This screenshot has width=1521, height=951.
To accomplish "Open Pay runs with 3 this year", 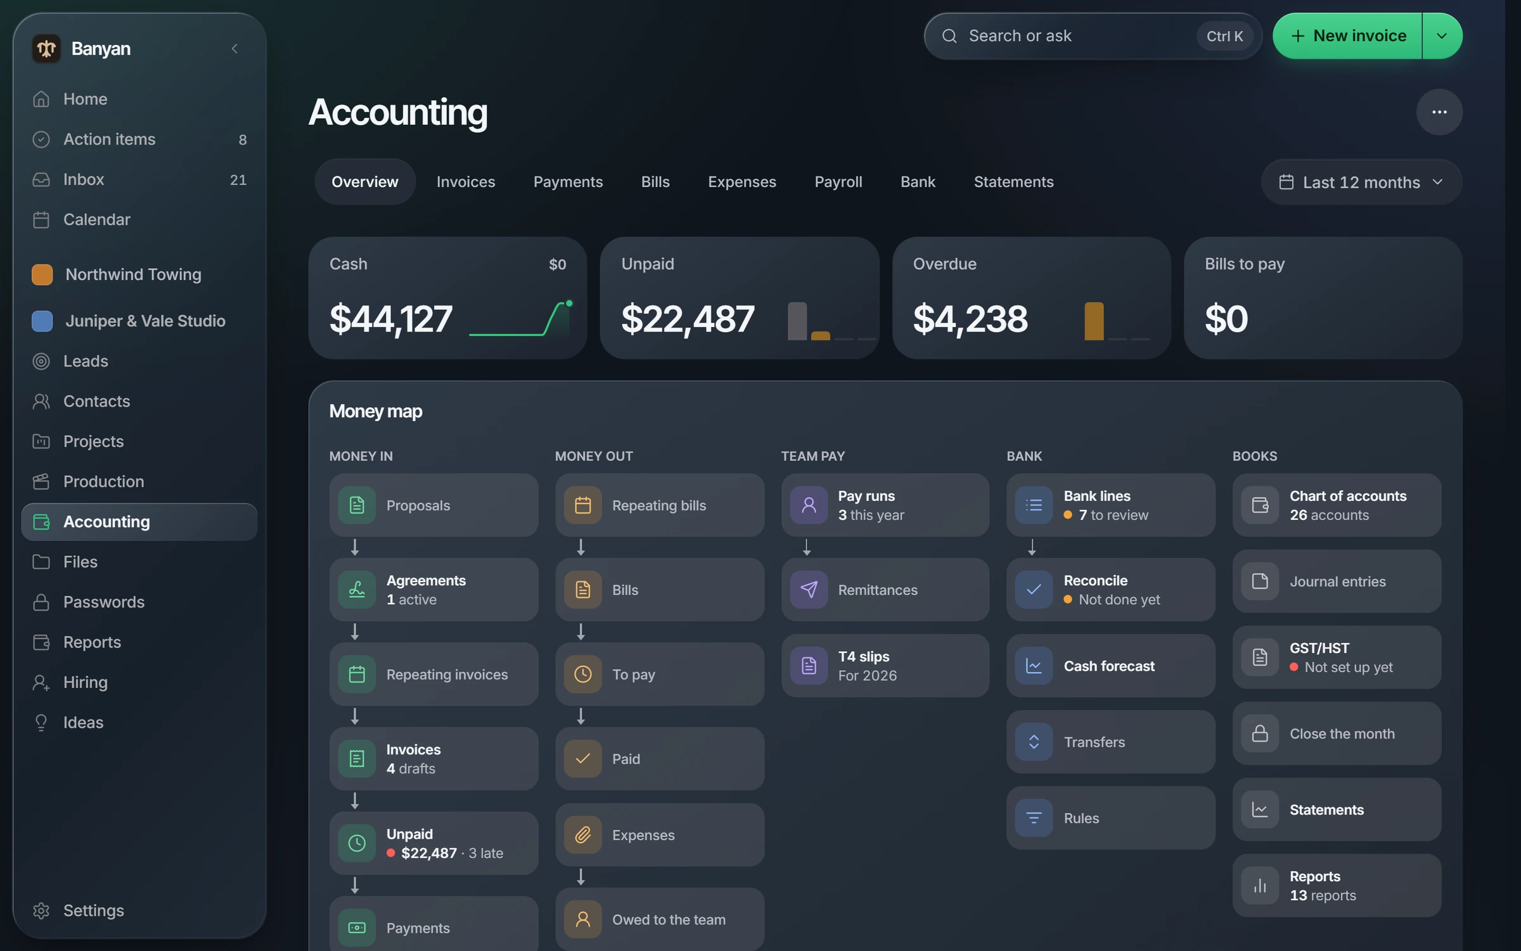I will [885, 505].
